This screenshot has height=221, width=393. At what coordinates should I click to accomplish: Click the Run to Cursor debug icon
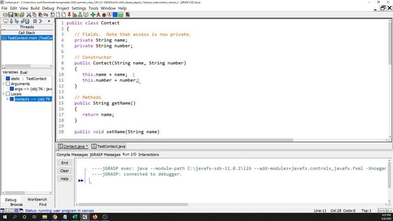click(28, 21)
